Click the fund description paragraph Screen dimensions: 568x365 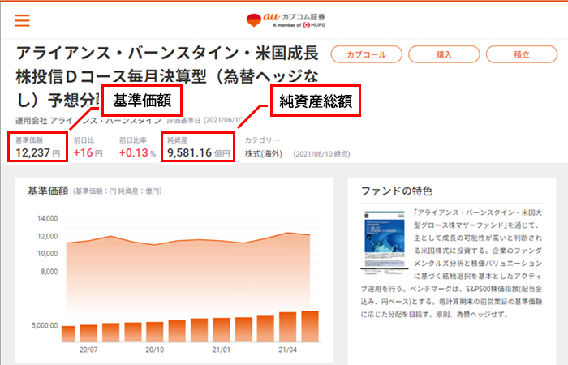tap(451, 264)
